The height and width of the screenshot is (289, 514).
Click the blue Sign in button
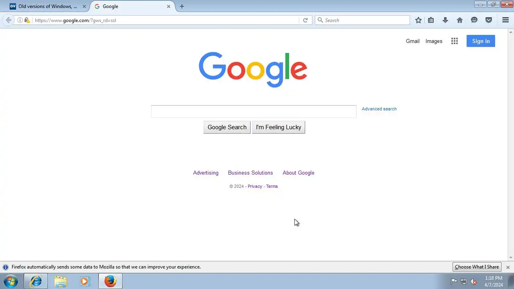tap(481, 41)
